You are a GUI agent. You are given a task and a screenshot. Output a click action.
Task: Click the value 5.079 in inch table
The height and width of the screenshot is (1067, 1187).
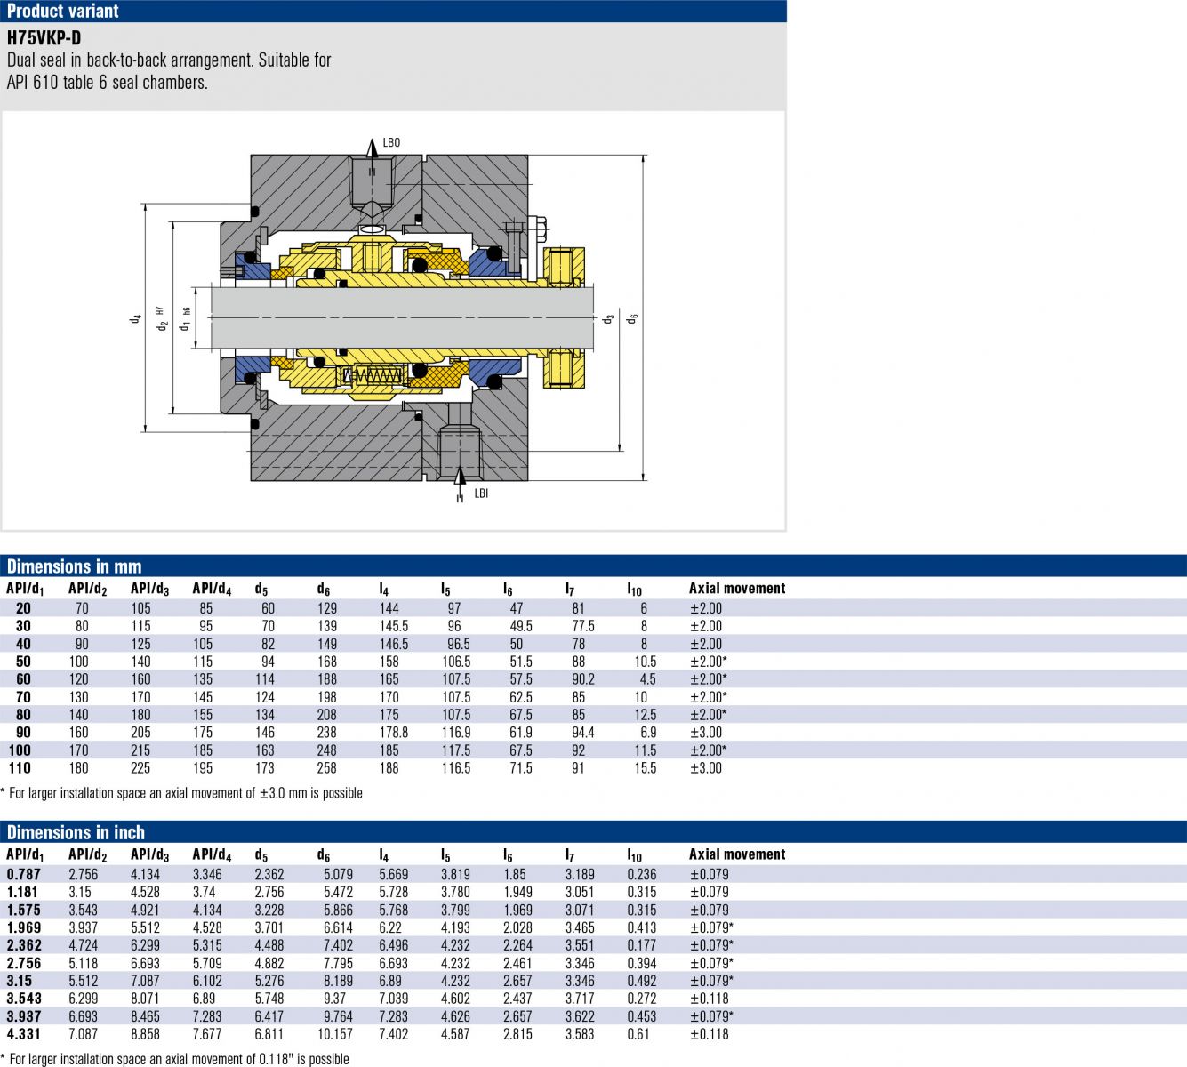pos(338,874)
